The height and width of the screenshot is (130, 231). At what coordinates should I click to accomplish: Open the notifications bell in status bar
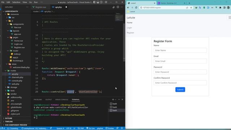[x=122, y=129]
